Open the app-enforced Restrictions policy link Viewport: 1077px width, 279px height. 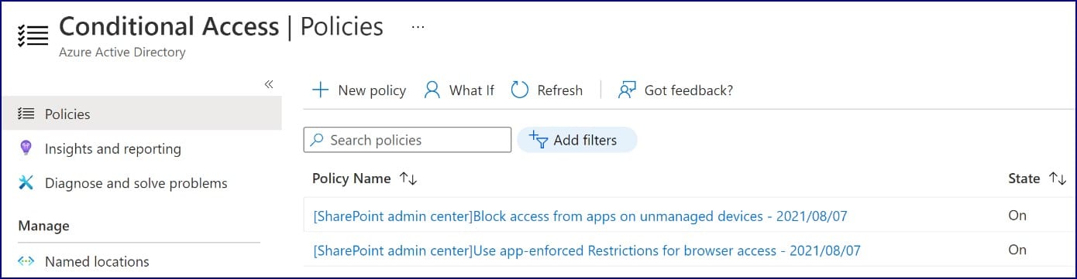[x=587, y=250]
